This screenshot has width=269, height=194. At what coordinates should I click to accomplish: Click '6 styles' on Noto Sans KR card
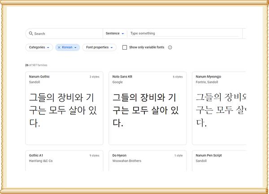tap(178, 77)
